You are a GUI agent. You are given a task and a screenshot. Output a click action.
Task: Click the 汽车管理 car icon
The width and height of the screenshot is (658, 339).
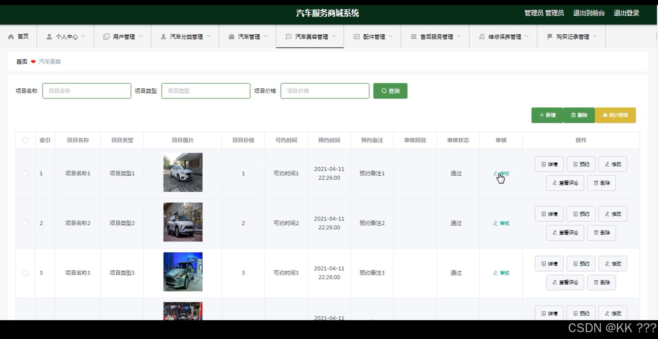(x=232, y=37)
